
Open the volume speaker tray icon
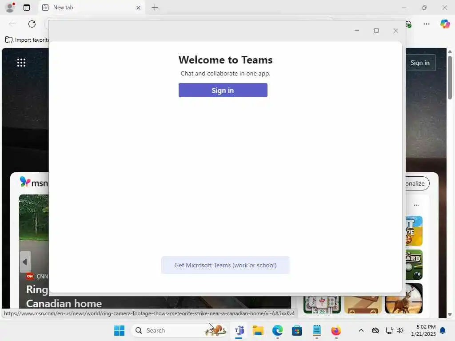coord(400,330)
